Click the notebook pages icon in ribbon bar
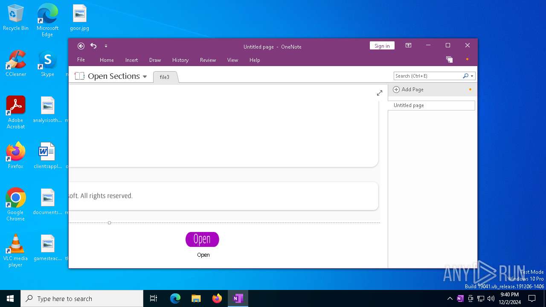Image resolution: width=546 pixels, height=307 pixels. (x=449, y=60)
